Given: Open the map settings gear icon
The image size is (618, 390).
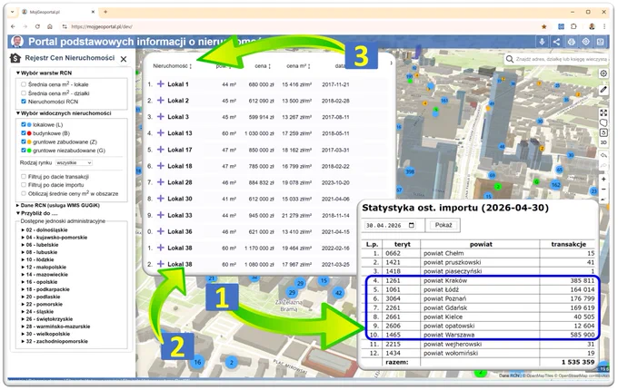Looking at the screenshot, I should pyautogui.click(x=603, y=73).
